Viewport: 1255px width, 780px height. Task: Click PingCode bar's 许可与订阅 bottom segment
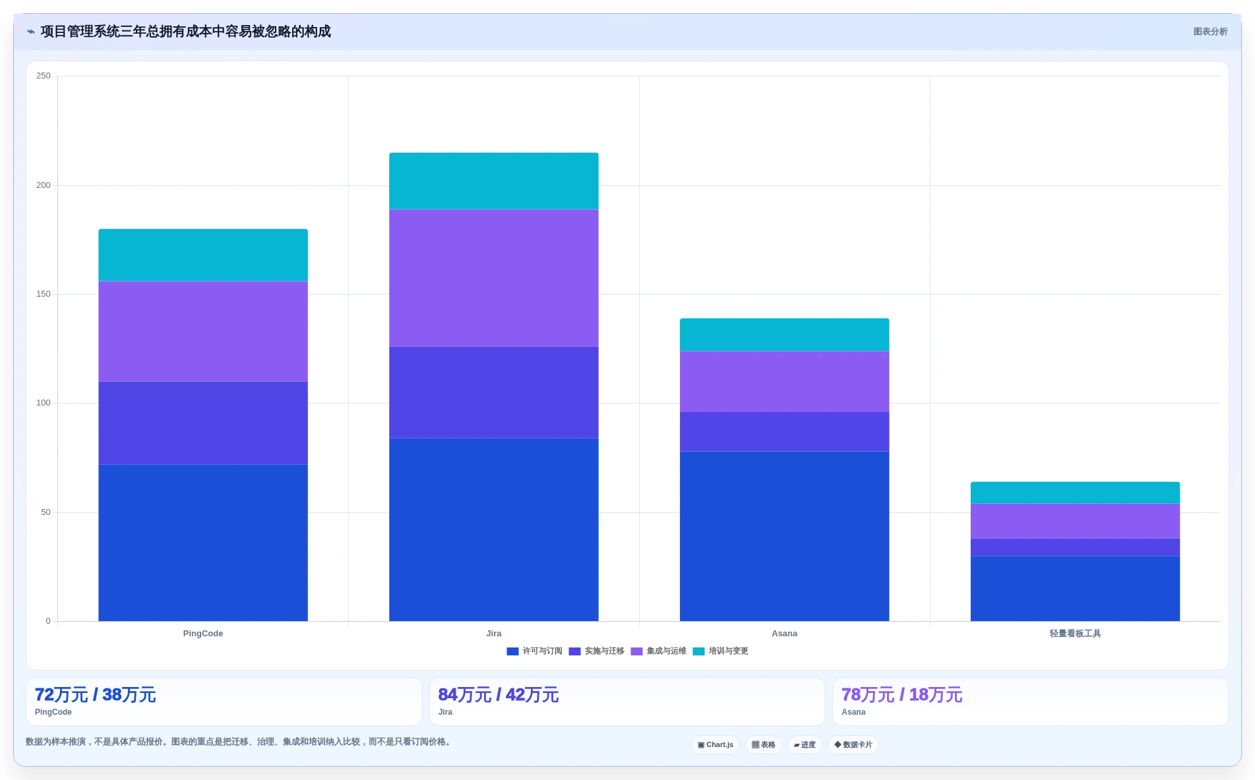[203, 543]
